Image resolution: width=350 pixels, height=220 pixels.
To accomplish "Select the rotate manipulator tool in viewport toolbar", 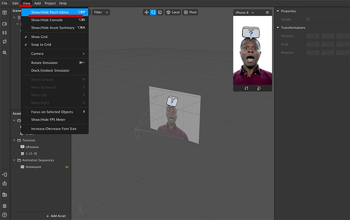I will click(153, 12).
